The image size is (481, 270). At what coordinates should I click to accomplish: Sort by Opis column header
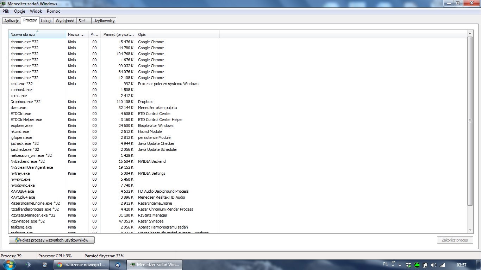click(x=177, y=34)
